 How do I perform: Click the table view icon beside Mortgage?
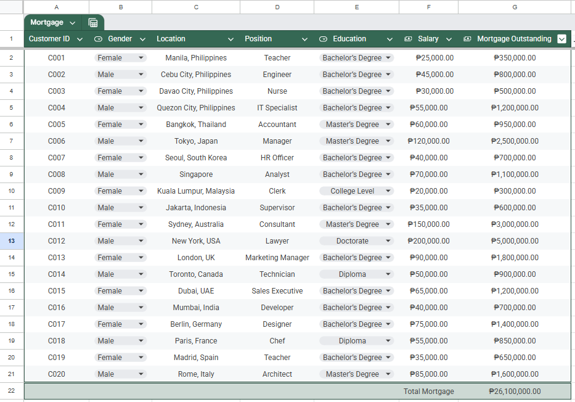click(93, 23)
